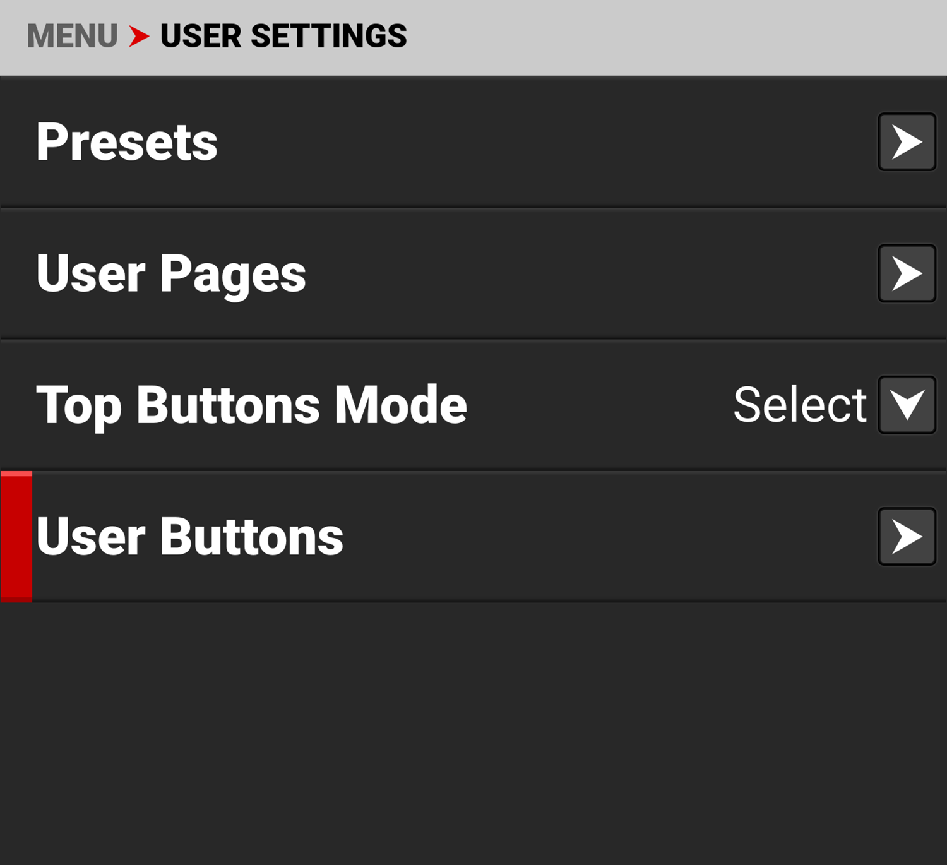
Task: Click the Top Buttons Mode label
Action: click(251, 405)
